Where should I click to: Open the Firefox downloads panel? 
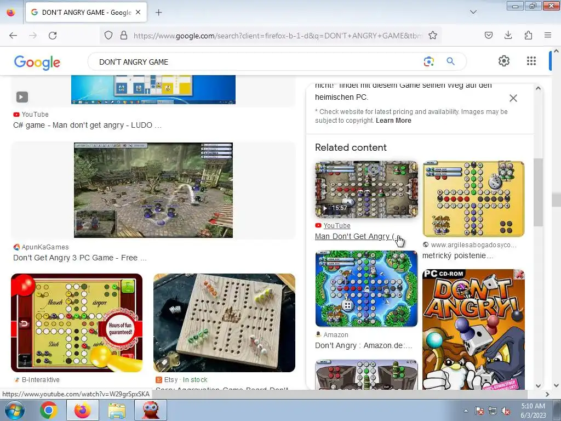tap(508, 35)
